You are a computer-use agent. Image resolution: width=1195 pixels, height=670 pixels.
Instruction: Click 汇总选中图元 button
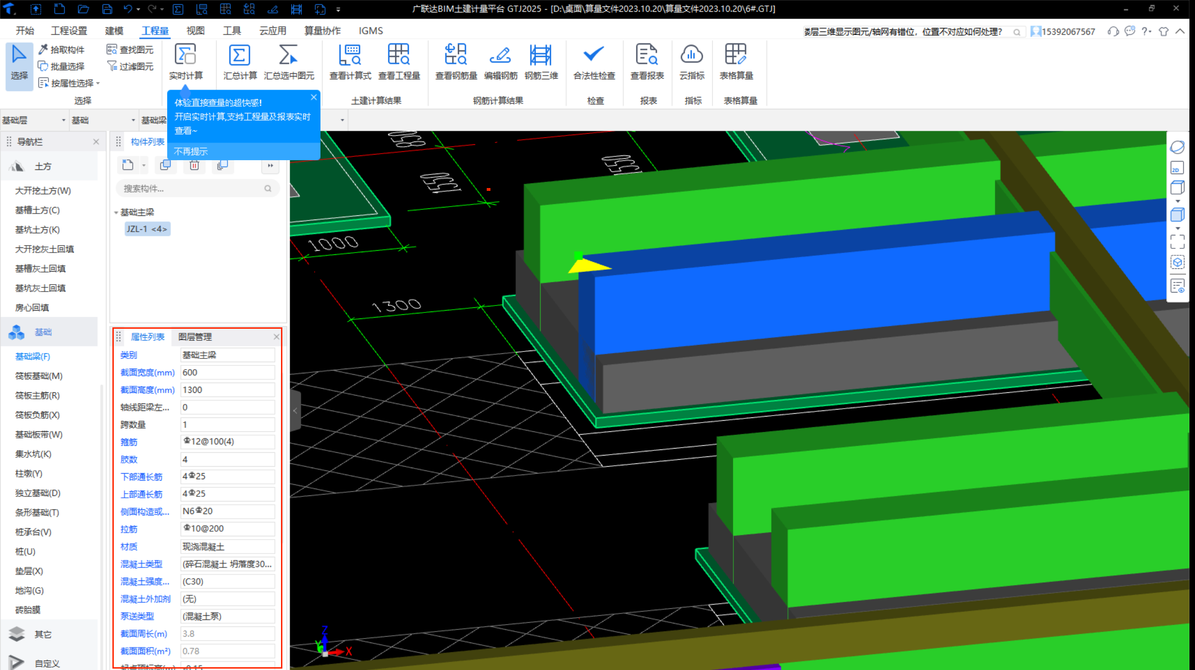[289, 63]
